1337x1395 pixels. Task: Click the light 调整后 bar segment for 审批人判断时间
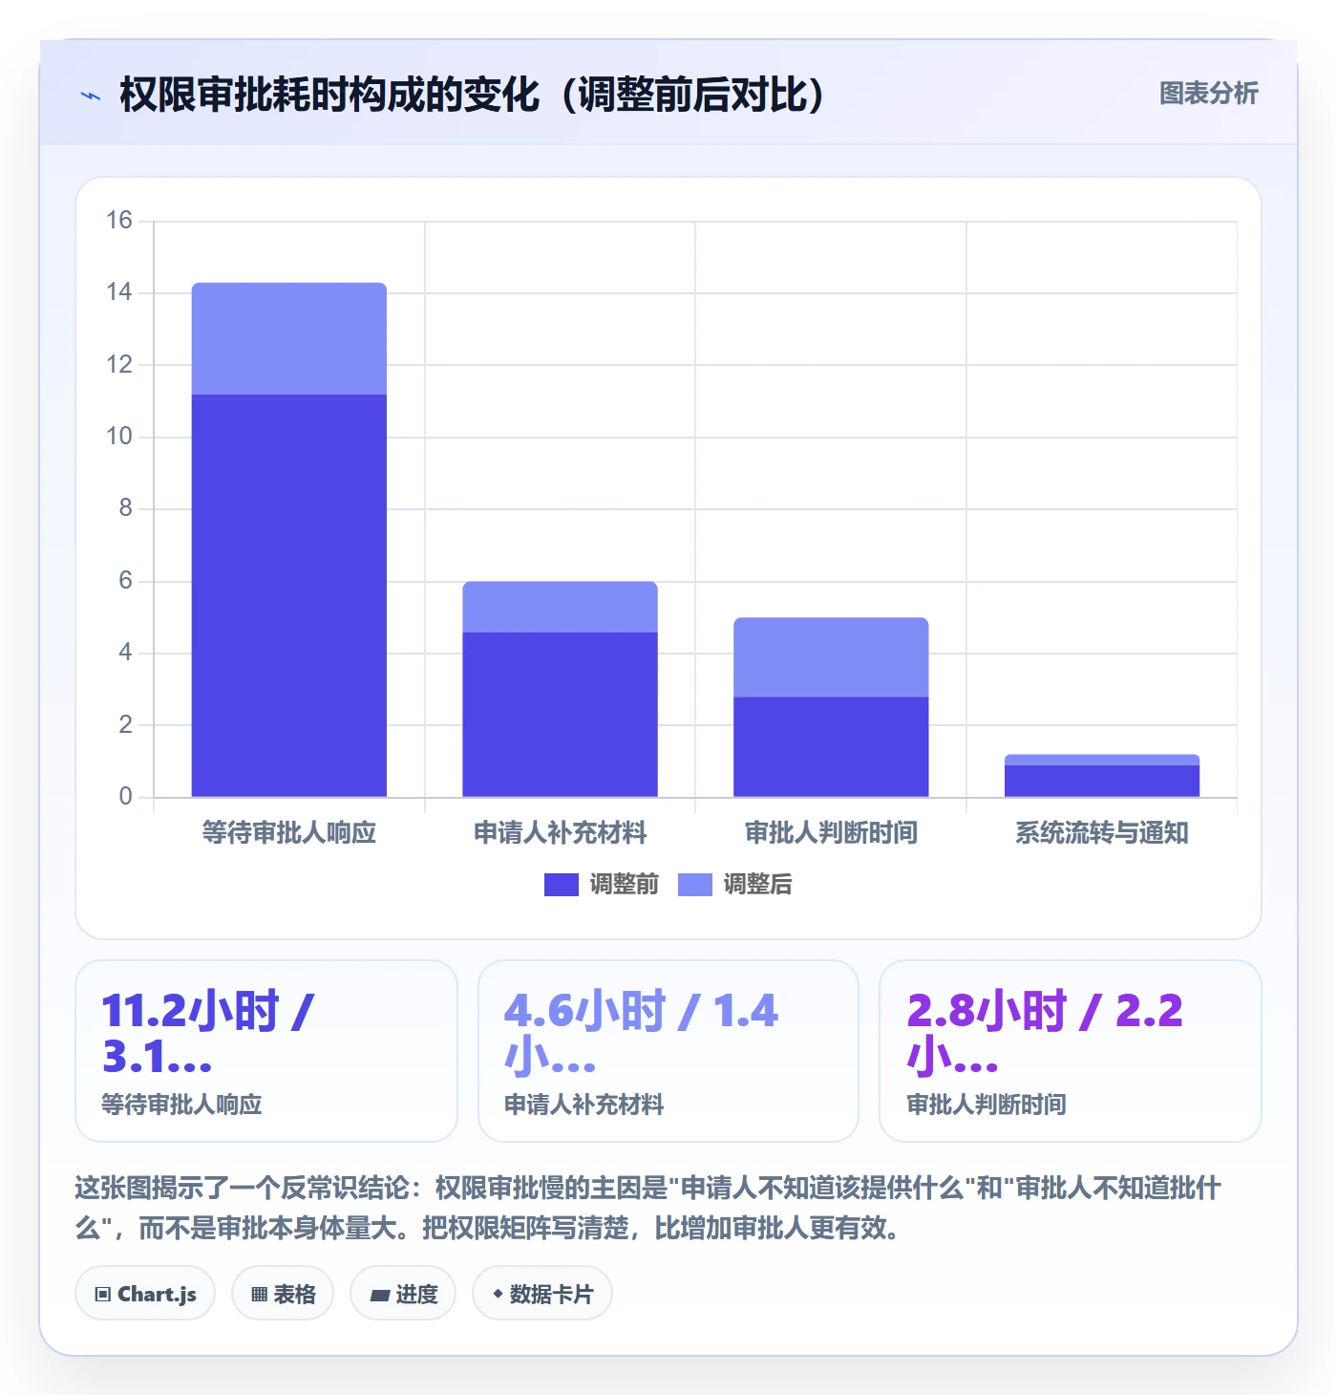pos(831,657)
